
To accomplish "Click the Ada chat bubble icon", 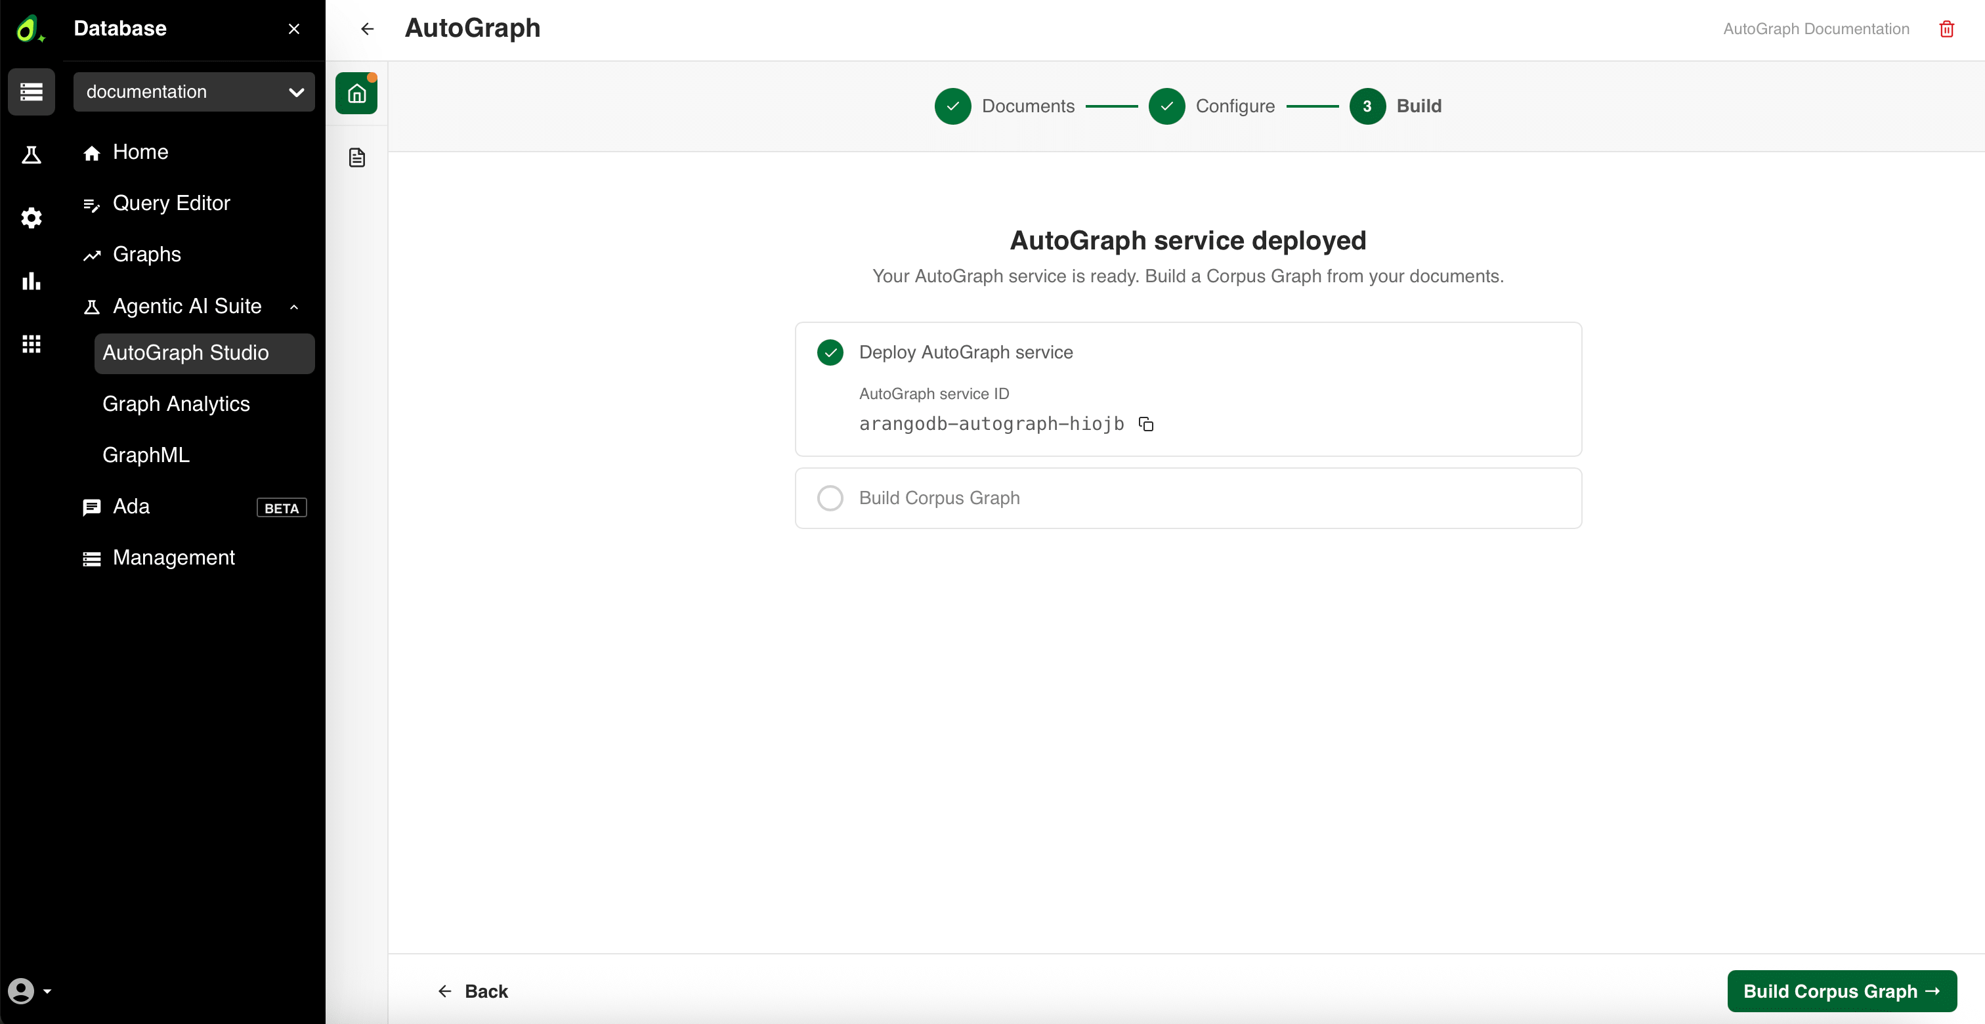I will (92, 507).
